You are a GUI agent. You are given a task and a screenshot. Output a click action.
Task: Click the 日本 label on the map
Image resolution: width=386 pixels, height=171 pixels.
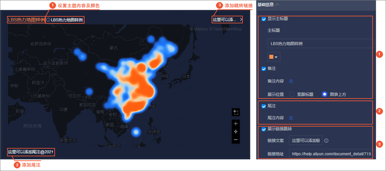[x=186, y=76]
